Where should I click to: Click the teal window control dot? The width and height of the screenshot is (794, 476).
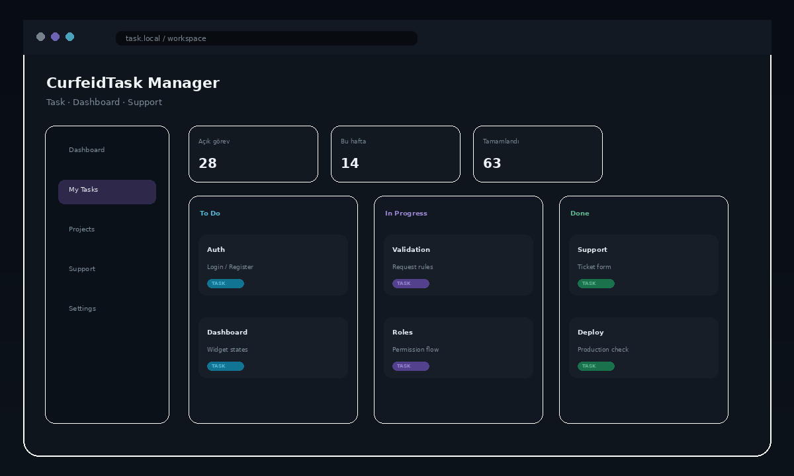[x=70, y=37]
